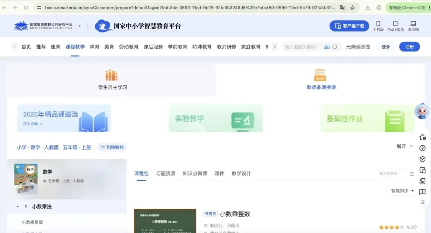This screenshot has height=233, width=431.
Task: Open 无障碍浏览 accessibility mode
Action: coord(358,47)
